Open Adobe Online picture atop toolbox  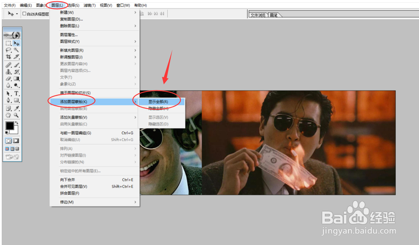12,35
